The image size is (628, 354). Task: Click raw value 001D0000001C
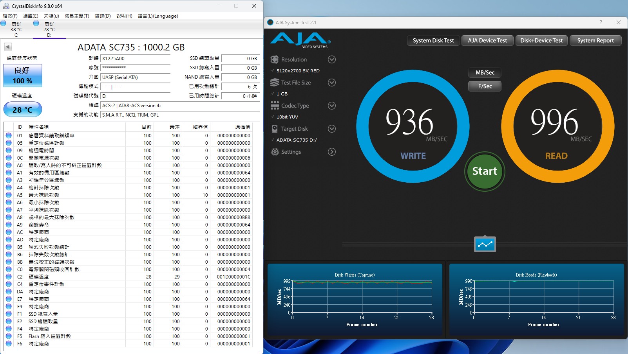(234, 277)
